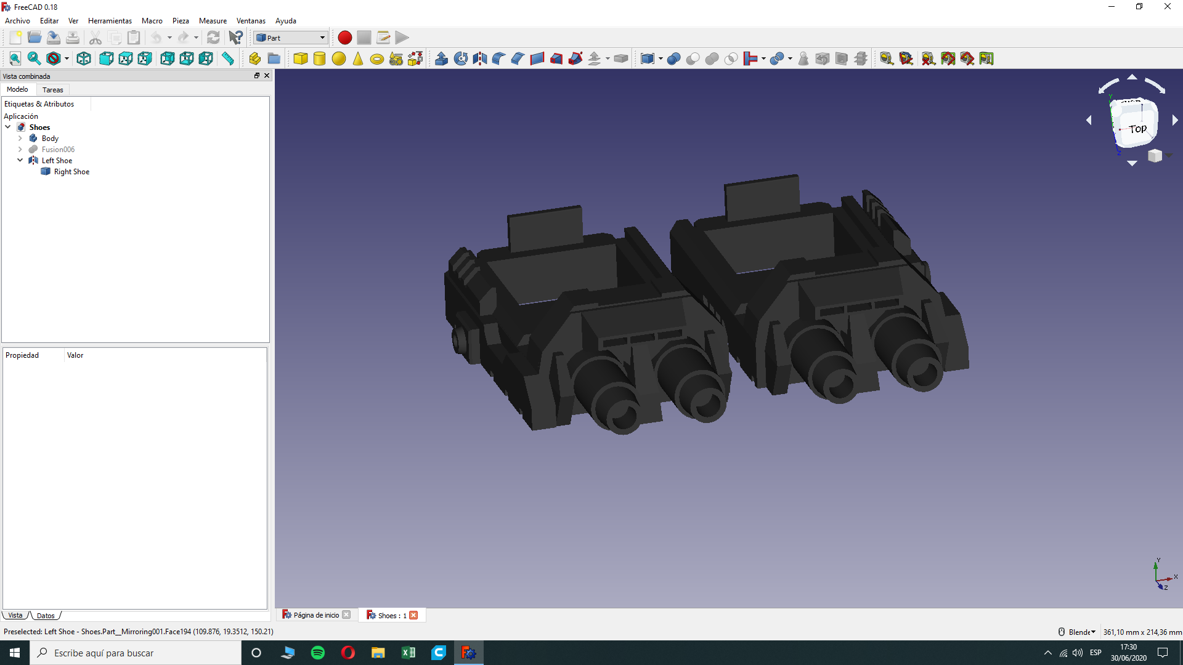Image resolution: width=1183 pixels, height=665 pixels.
Task: Click the Fillet edges tool
Action: (x=499, y=58)
